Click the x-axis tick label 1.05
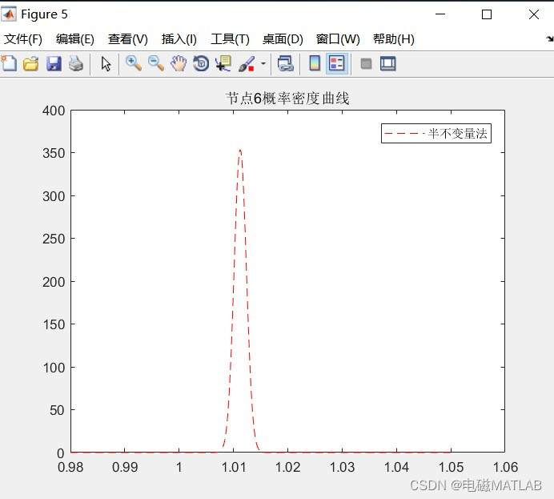 pyautogui.click(x=451, y=467)
